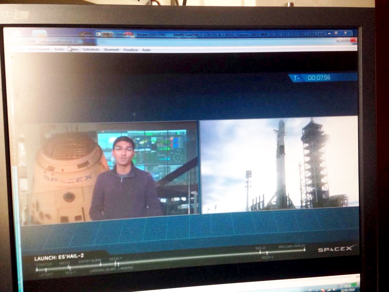Click the T- 00:07:56 countdown timer

coord(323,78)
